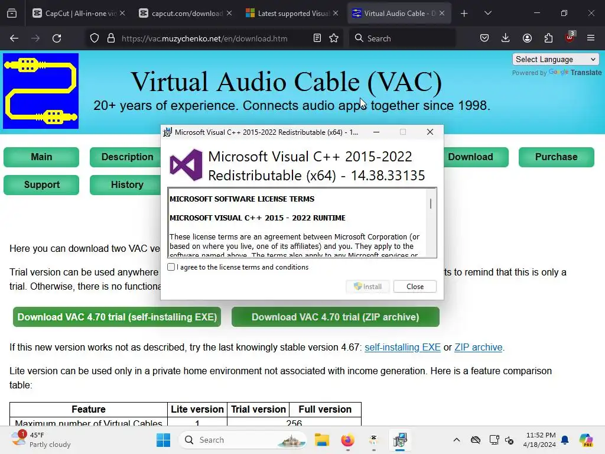Viewport: 605px width, 454px height.
Task: Open the Windows Start menu
Action: pyautogui.click(x=164, y=440)
